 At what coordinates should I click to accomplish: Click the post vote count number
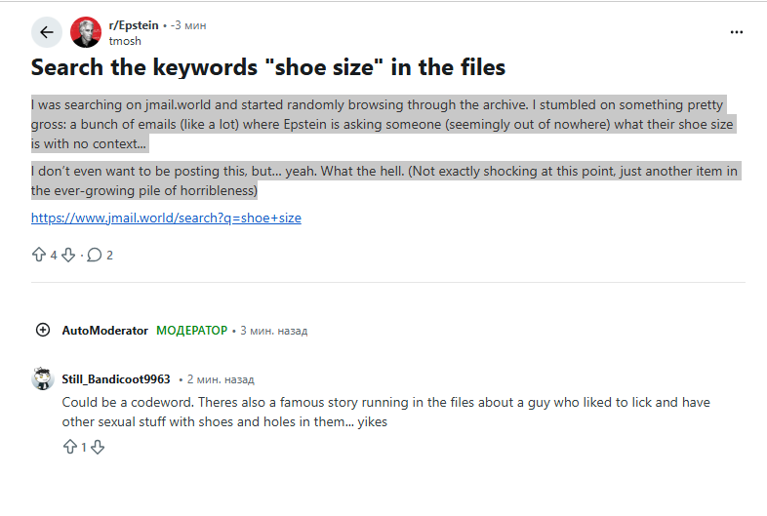point(54,256)
